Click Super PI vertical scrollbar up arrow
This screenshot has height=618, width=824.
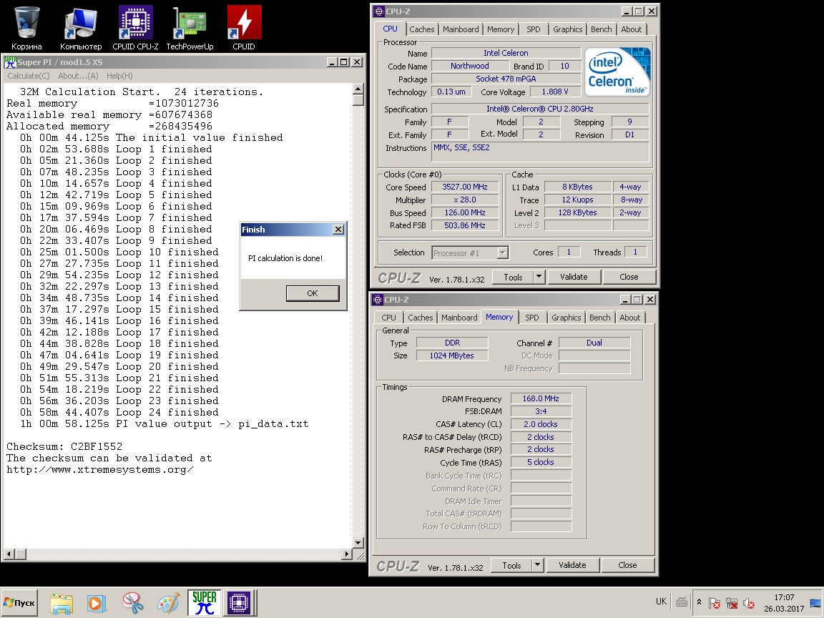point(358,89)
